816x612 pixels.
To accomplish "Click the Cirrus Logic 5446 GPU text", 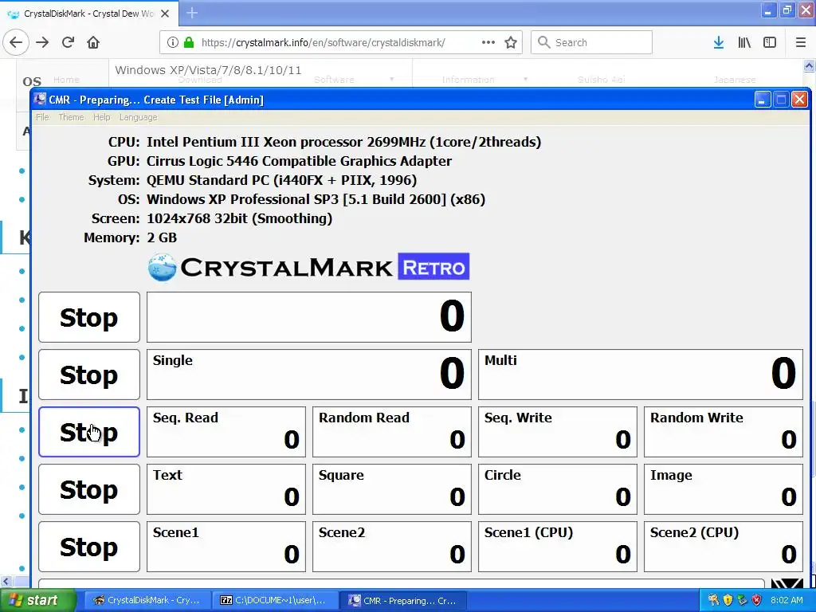I will pos(300,161).
